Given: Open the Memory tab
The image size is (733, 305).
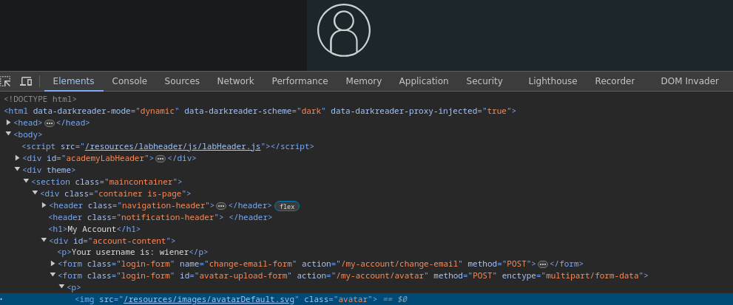Looking at the screenshot, I should [x=363, y=81].
